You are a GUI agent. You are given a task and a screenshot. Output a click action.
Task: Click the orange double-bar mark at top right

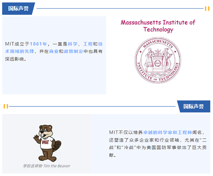click(x=207, y=9)
